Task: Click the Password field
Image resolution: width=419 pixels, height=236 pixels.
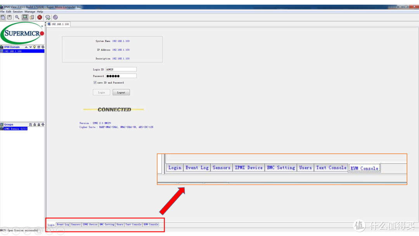Action: tap(121, 76)
